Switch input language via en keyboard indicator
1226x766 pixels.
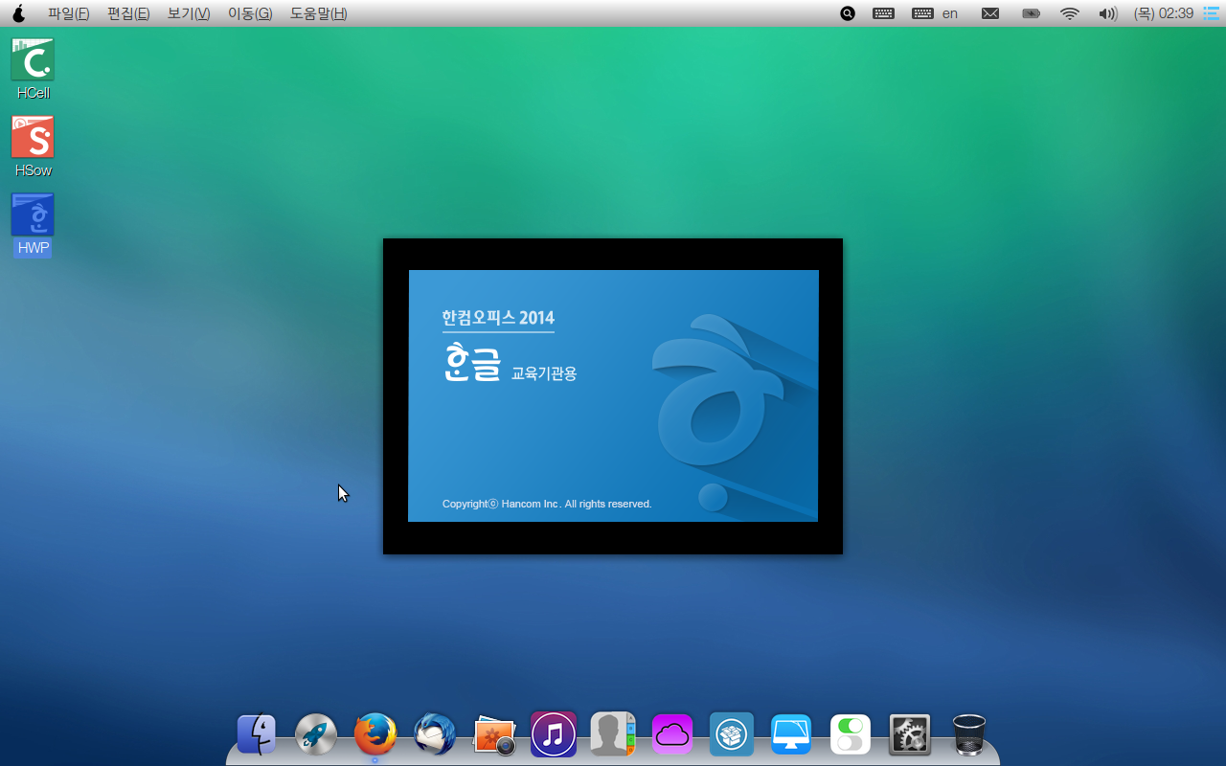coord(935,13)
